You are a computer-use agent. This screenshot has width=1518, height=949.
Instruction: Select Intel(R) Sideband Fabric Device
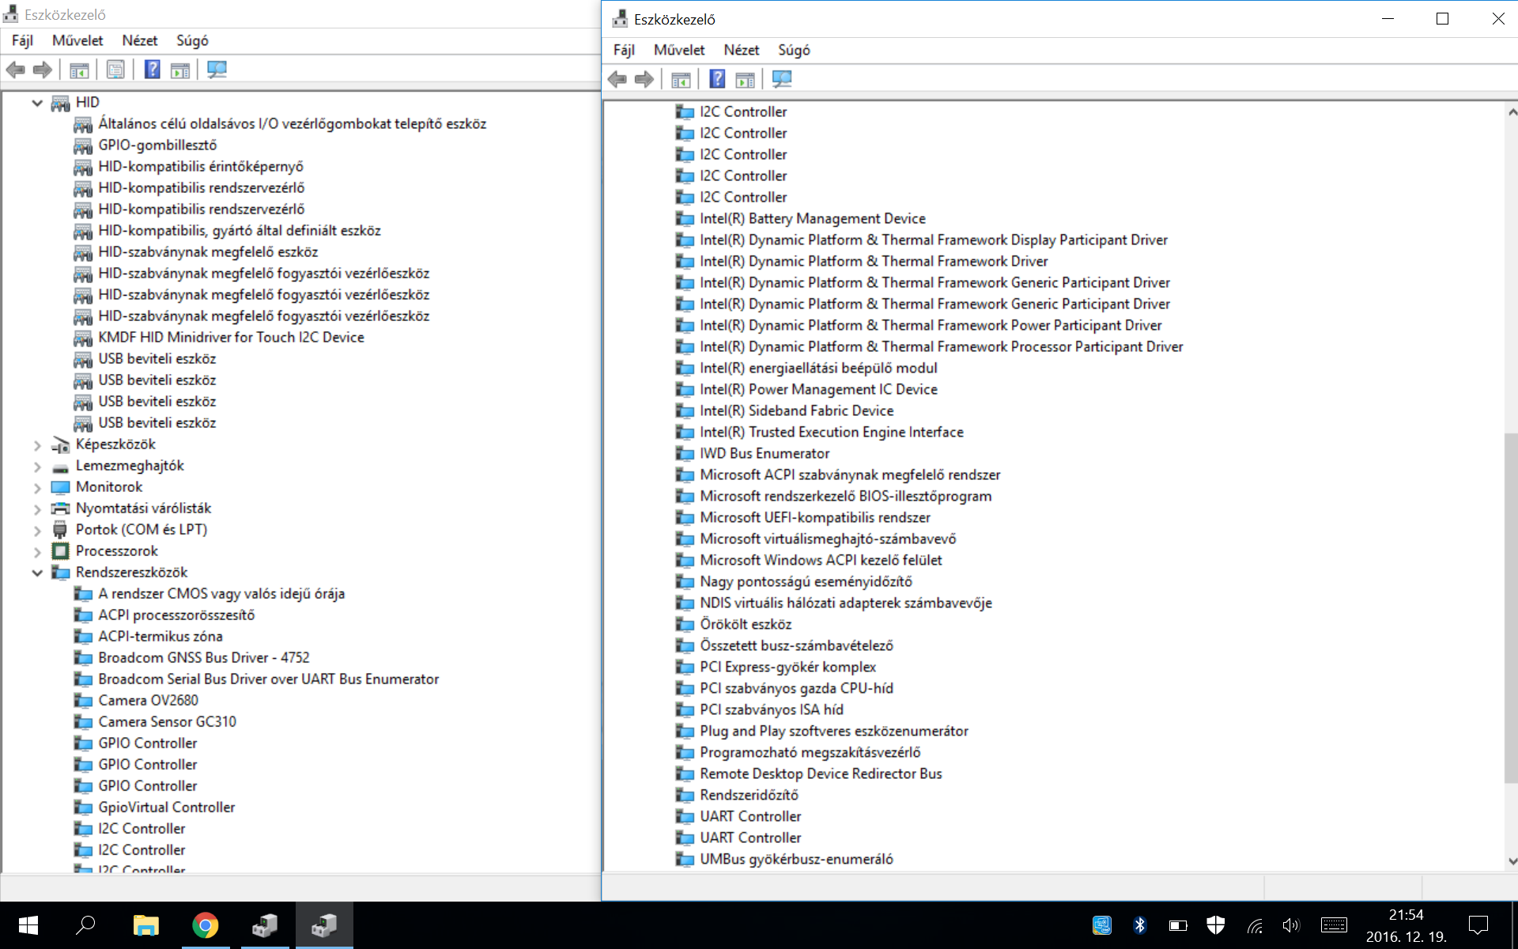coord(797,410)
